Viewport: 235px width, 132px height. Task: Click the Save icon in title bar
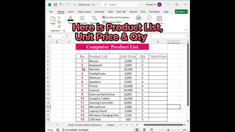pos(55,4)
